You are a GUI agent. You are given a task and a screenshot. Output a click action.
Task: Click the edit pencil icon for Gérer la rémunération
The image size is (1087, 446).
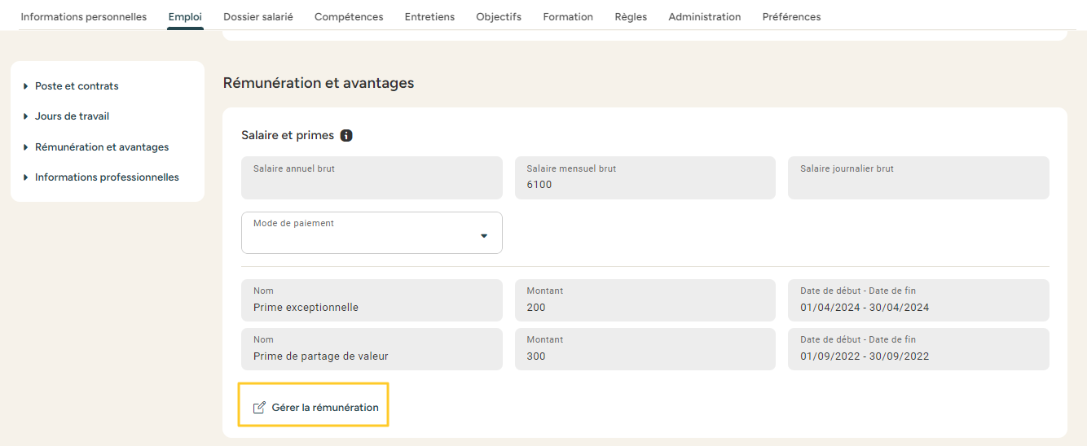tap(259, 408)
